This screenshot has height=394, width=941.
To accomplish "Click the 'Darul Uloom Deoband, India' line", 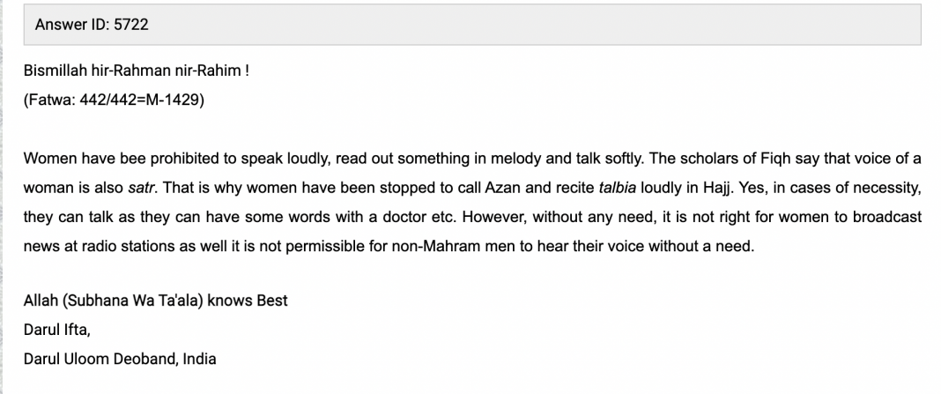I will click(x=120, y=359).
